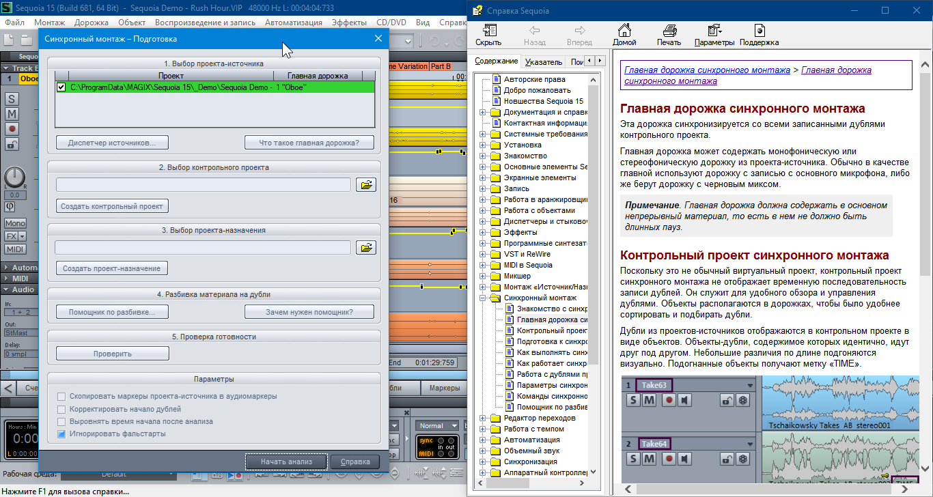Click the FX button on Oboe track
The image size is (933, 497).
point(11,236)
